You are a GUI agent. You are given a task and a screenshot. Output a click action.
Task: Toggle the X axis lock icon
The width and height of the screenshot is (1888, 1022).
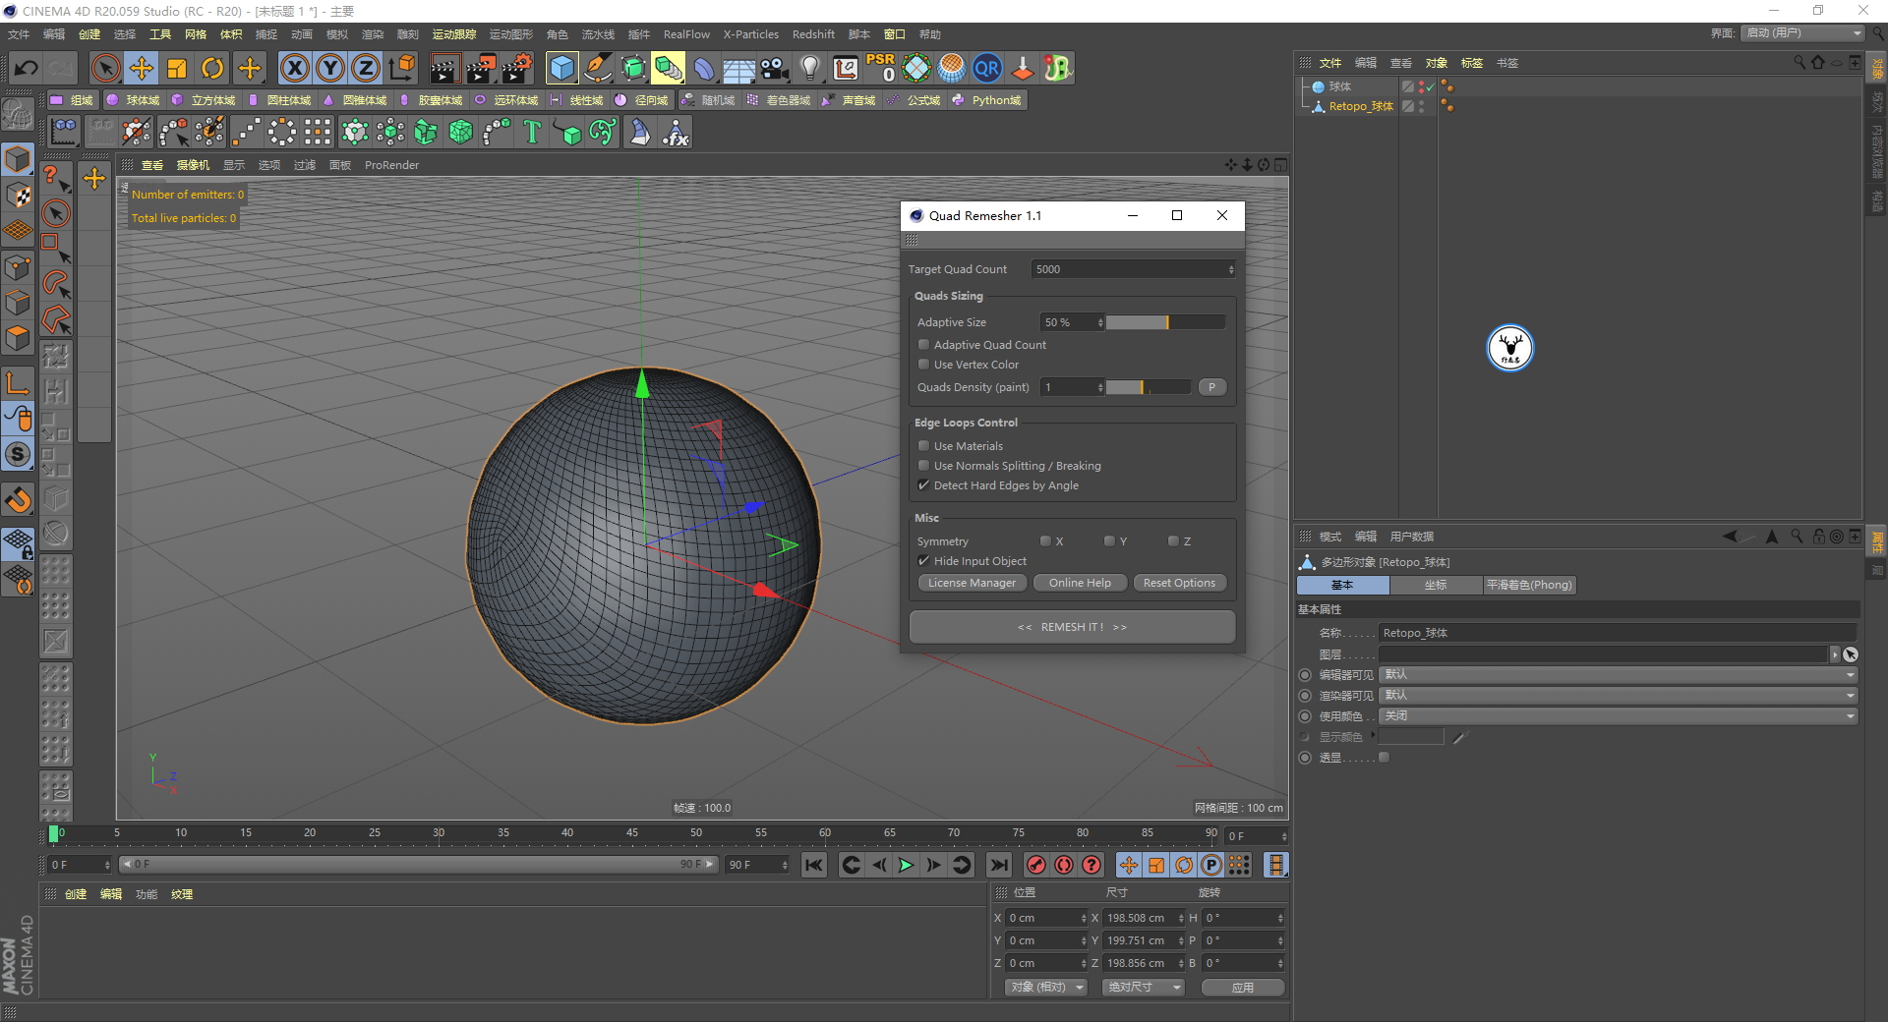[x=294, y=68]
